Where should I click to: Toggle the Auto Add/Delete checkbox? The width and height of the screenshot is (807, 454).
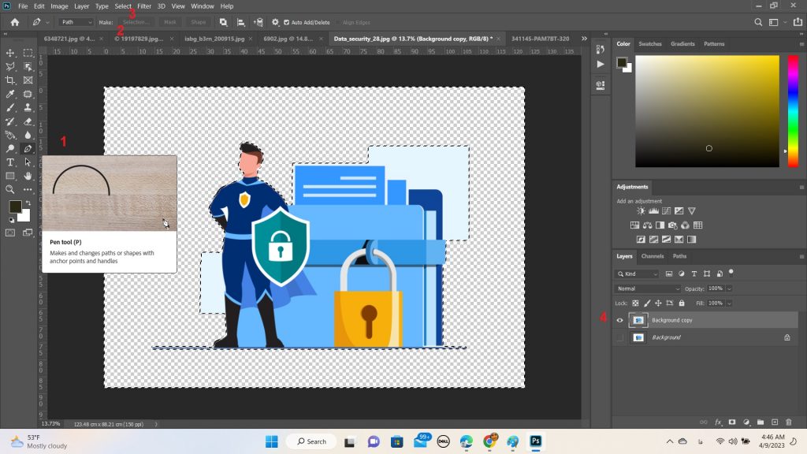coord(286,23)
